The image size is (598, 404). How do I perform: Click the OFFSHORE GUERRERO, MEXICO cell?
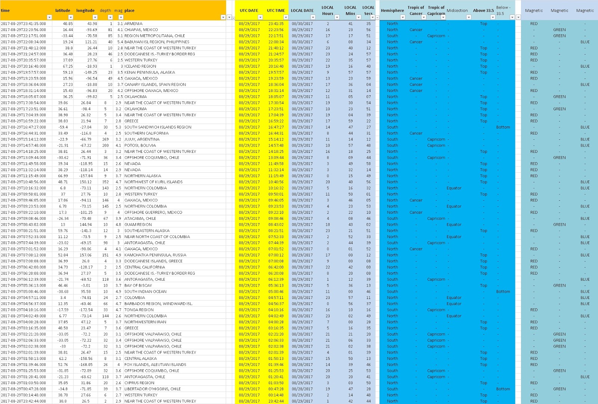click(175, 212)
